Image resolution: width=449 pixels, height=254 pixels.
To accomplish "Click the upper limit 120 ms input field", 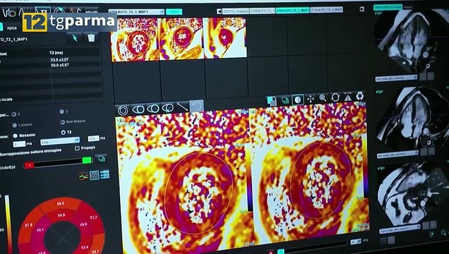I will (94, 138).
